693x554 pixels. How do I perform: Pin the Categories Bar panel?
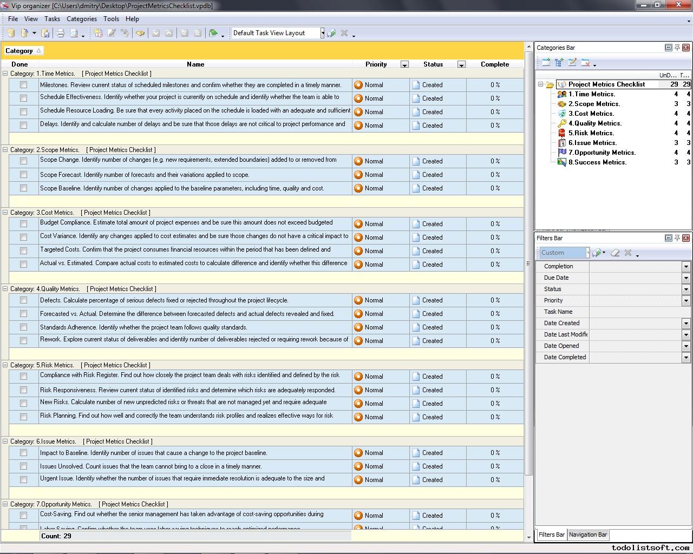pyautogui.click(x=677, y=48)
